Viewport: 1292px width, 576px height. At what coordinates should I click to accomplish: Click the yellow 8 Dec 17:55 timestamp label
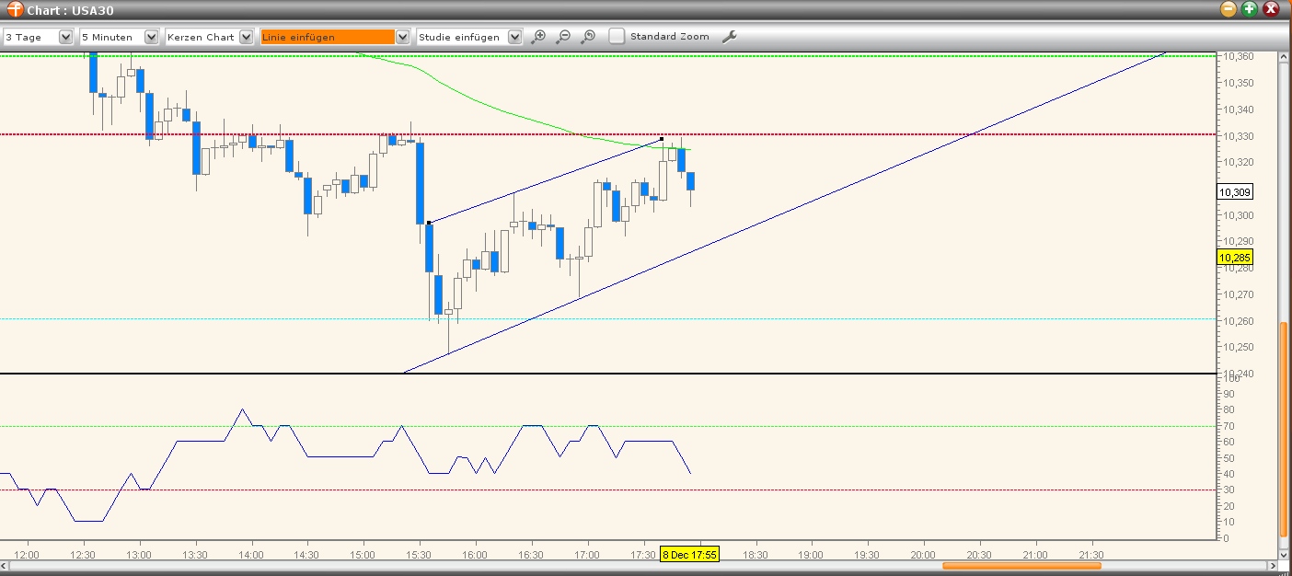point(690,555)
